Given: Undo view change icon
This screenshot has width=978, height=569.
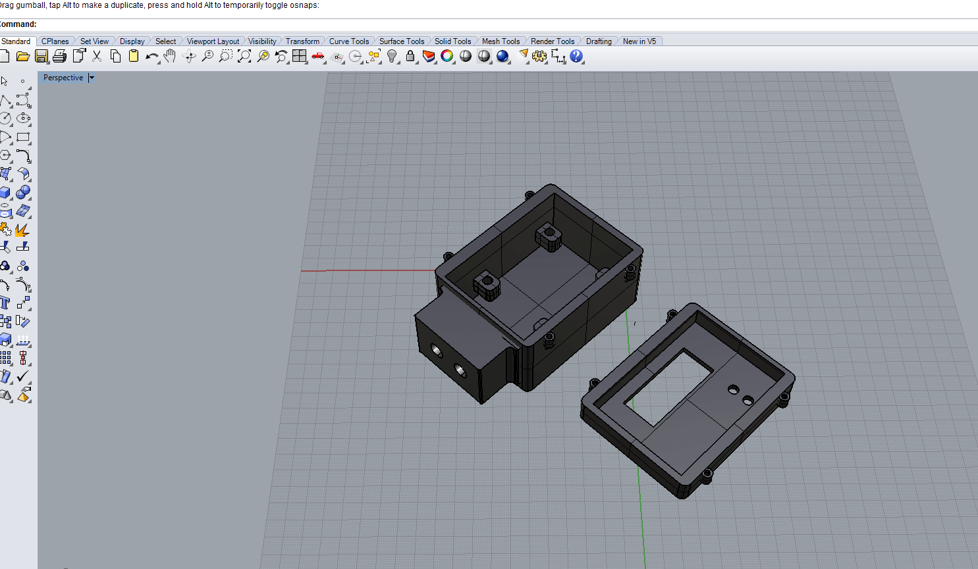Looking at the screenshot, I should pyautogui.click(x=281, y=57).
